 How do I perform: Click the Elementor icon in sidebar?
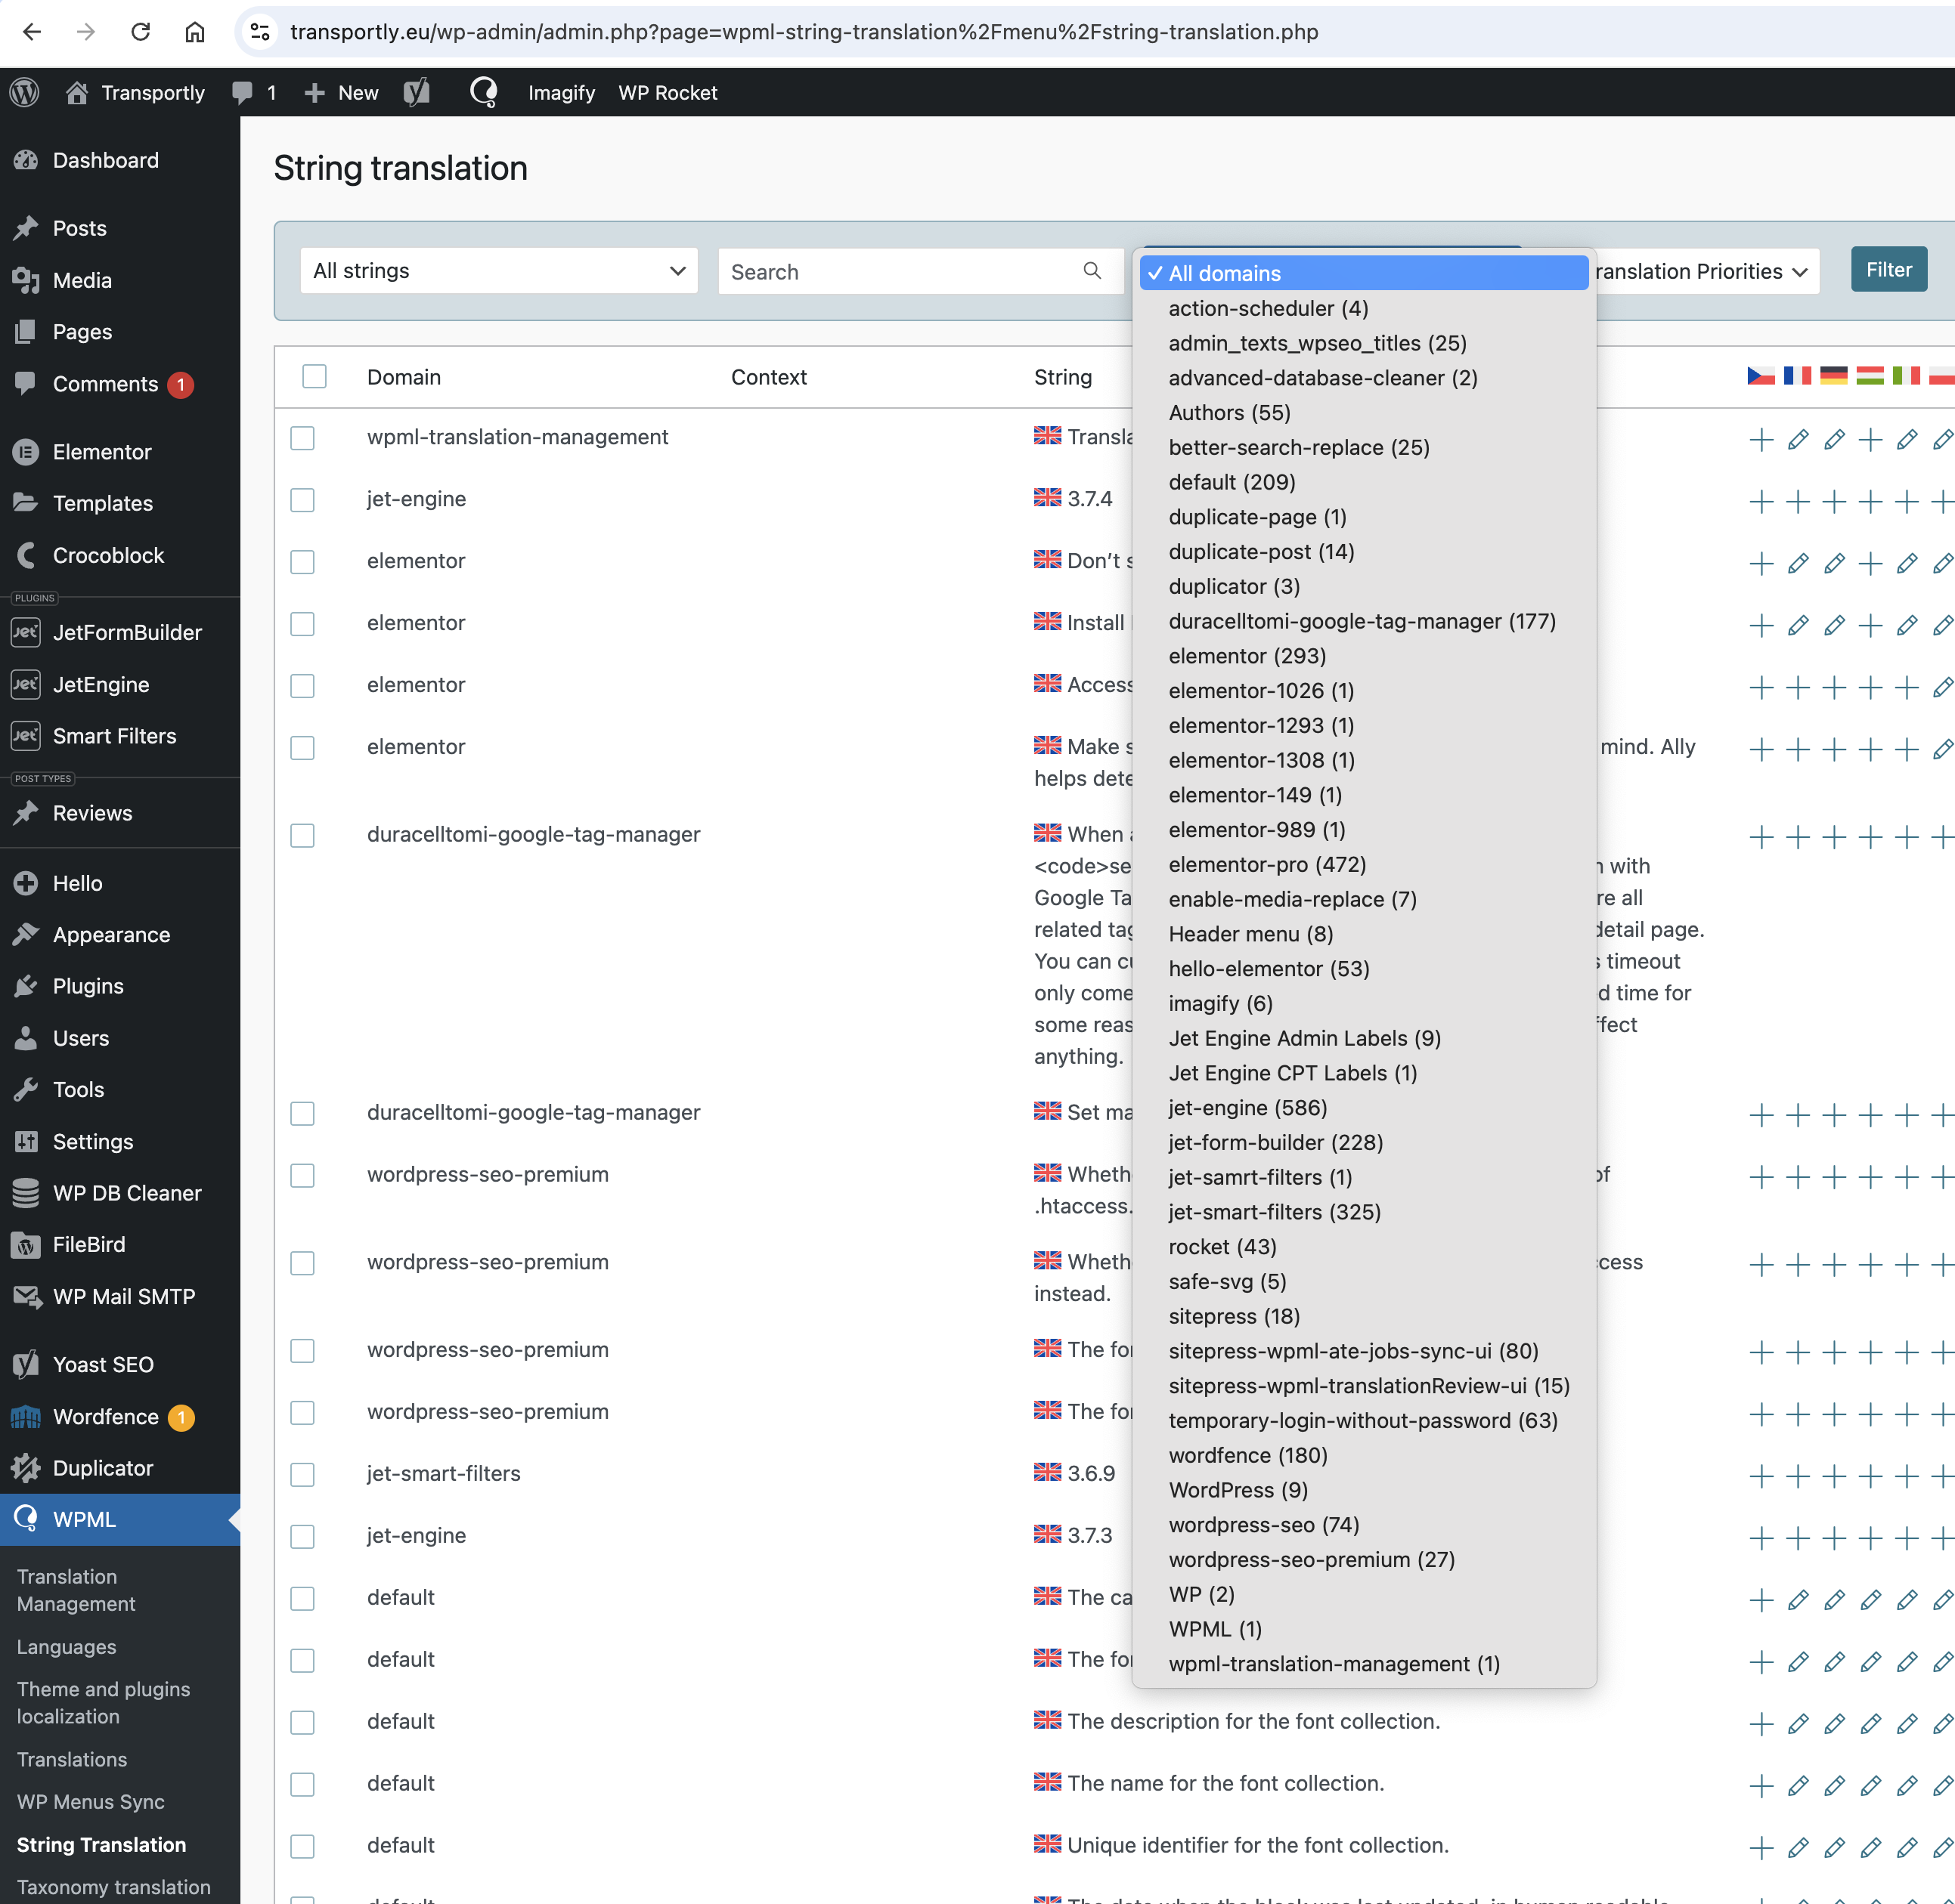click(x=26, y=452)
